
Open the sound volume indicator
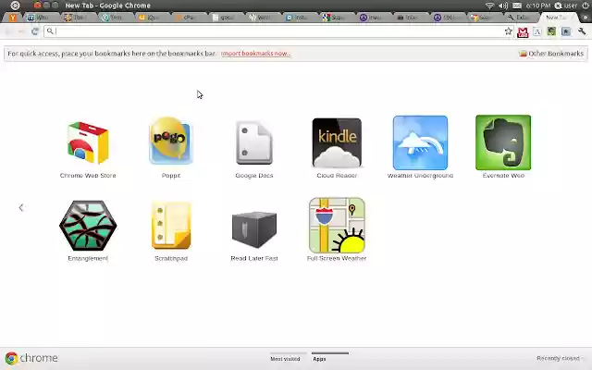point(503,6)
